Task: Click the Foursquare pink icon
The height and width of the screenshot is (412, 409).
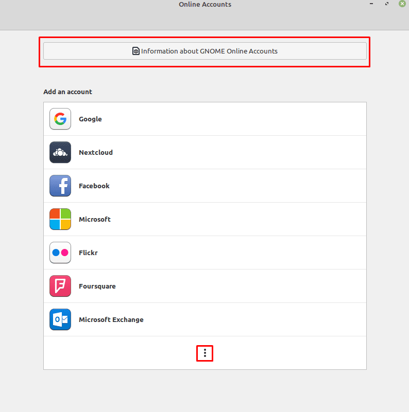Action: 60,286
